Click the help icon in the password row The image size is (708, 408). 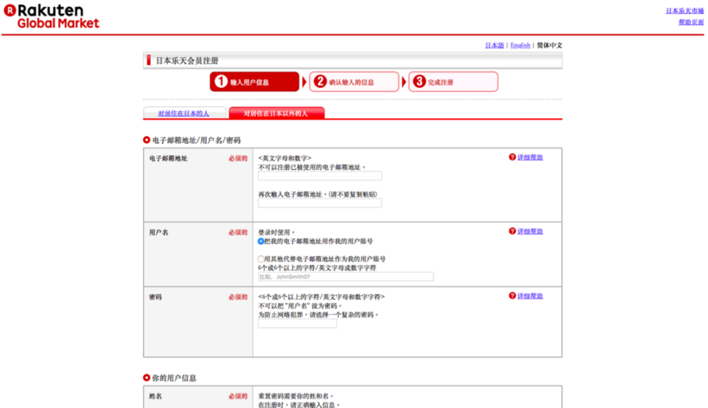(512, 296)
